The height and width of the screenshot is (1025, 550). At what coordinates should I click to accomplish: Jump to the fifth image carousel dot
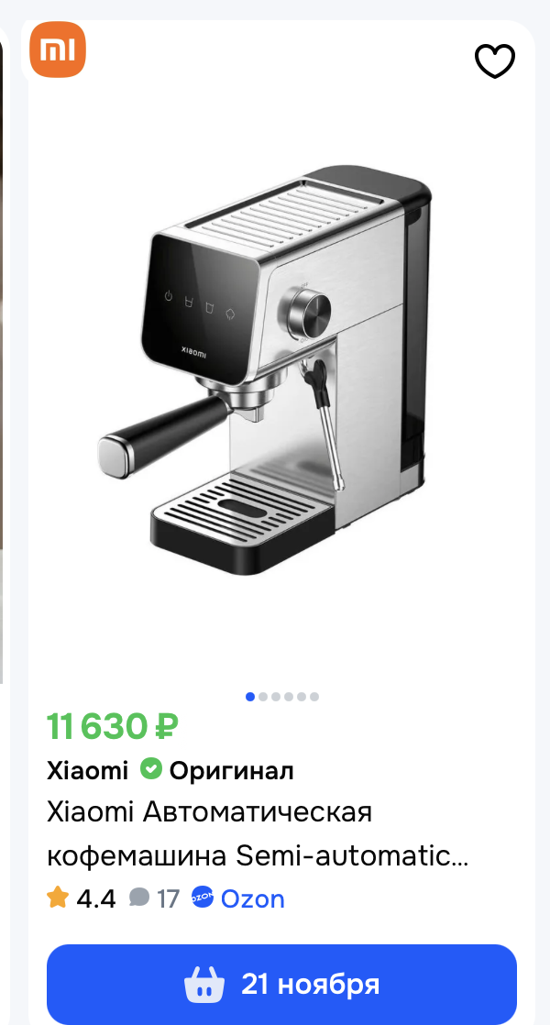[302, 697]
